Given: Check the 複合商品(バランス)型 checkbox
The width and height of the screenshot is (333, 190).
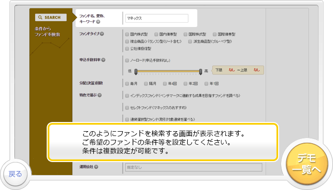Looking at the screenshot, I should coord(127,41).
